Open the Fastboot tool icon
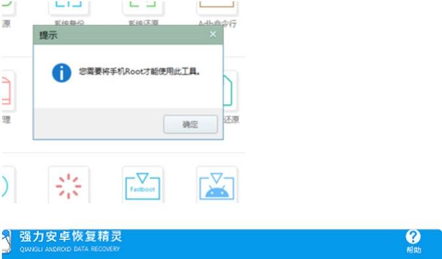Screen dimensions: 442x259 [143, 184]
